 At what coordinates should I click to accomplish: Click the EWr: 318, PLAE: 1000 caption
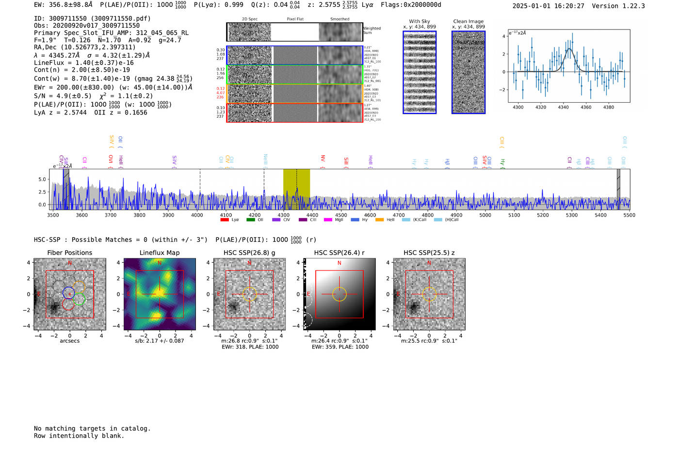(x=250, y=347)
